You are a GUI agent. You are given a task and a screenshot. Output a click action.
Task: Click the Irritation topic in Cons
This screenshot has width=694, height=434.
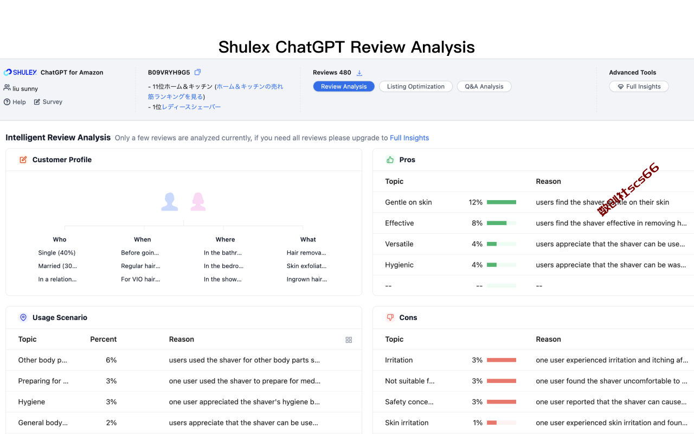pyautogui.click(x=399, y=360)
